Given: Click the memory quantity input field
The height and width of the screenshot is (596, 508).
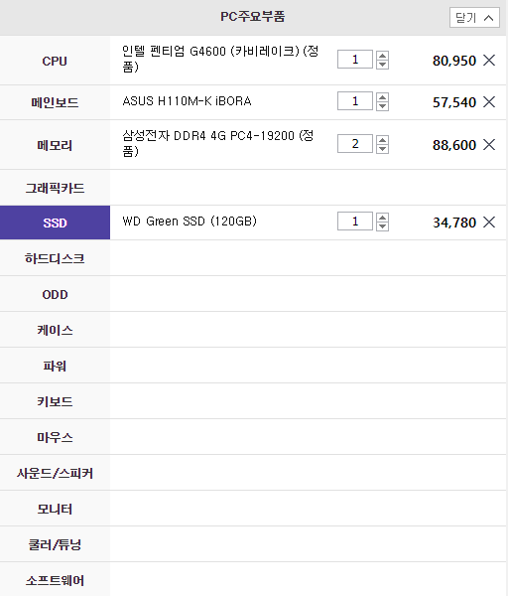Looking at the screenshot, I should pos(355,144).
